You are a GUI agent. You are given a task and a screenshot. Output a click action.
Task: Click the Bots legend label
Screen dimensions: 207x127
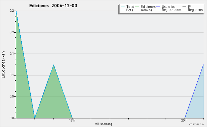point(129,10)
